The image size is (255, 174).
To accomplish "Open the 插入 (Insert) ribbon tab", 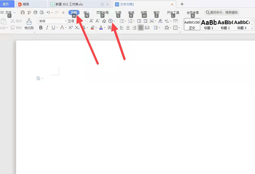I will click(87, 13).
